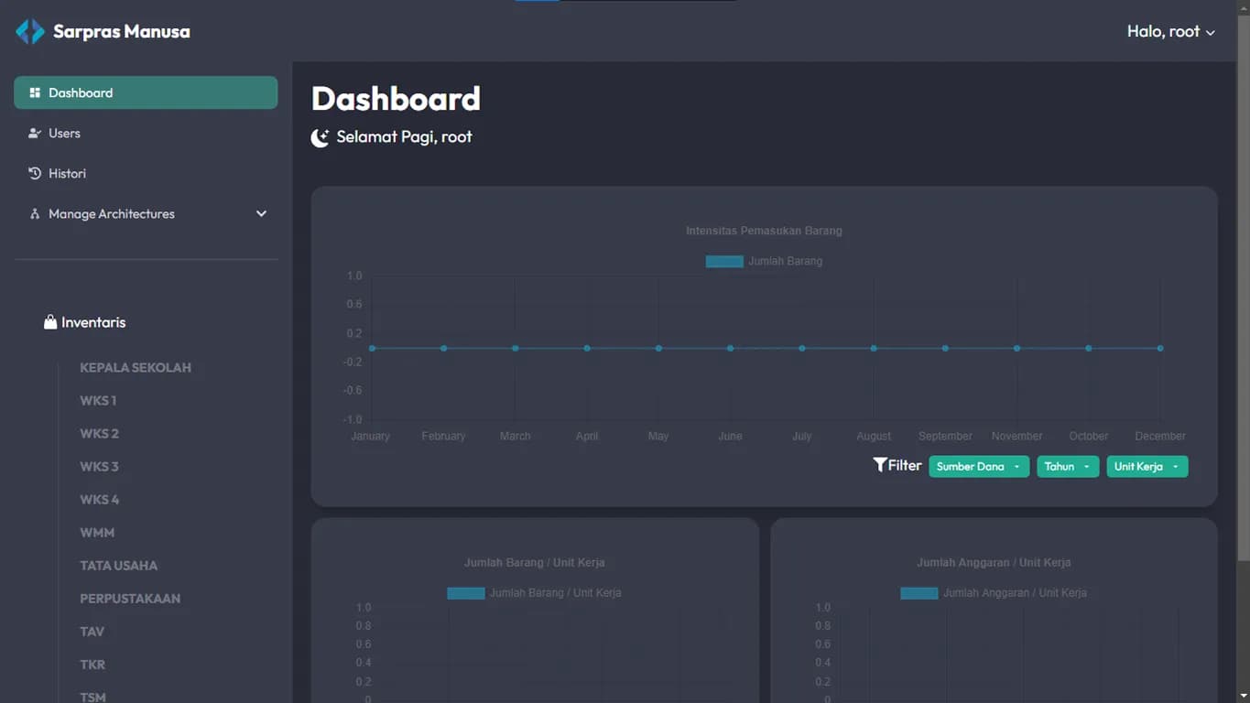This screenshot has height=703, width=1250.
Task: Open the Unit Kerja filter dropdown
Action: [x=1147, y=467]
